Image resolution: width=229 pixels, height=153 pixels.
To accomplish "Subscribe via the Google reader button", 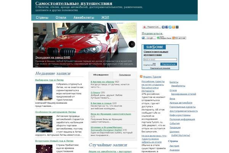I will 149,38.
